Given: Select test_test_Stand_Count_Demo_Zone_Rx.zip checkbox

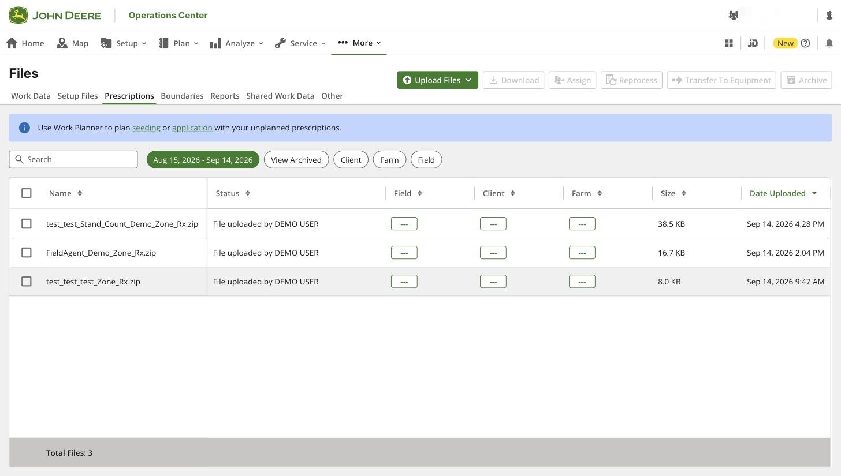Looking at the screenshot, I should click(27, 223).
